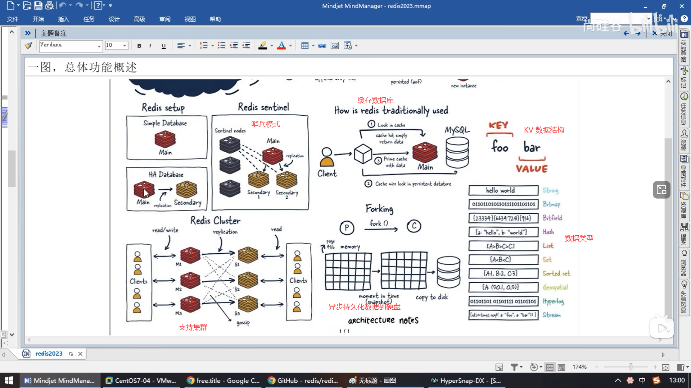Click the redis2023 document tab
This screenshot has height=388, width=691.
49,354
